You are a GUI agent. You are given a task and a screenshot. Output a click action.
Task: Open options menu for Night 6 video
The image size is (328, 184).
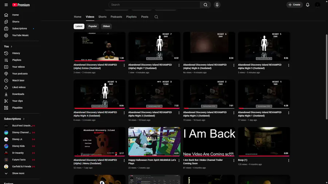click(234, 65)
